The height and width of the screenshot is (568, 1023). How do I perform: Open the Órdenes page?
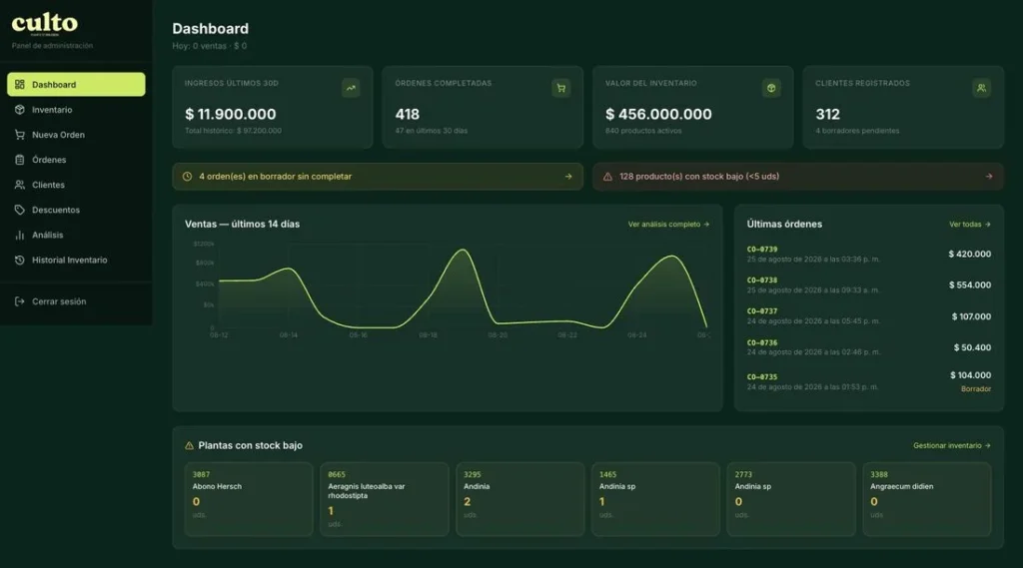point(76,160)
